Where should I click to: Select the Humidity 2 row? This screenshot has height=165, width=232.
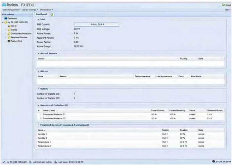[130, 138]
